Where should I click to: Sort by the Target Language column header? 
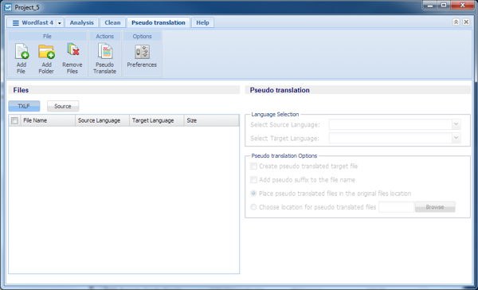click(x=157, y=120)
